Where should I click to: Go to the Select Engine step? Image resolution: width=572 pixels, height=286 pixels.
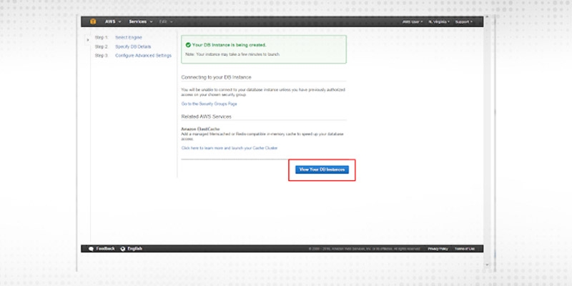coord(129,37)
